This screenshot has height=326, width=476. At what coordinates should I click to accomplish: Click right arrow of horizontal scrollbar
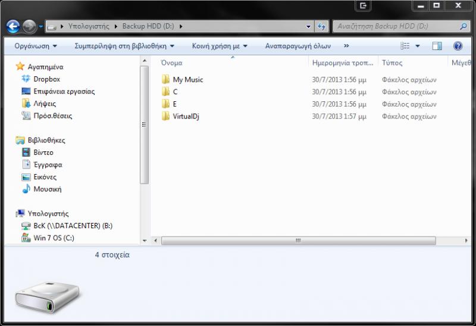pyautogui.click(x=466, y=241)
